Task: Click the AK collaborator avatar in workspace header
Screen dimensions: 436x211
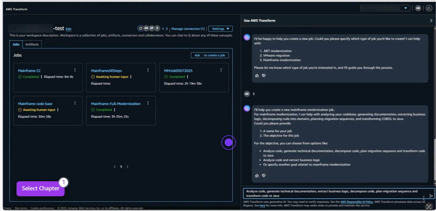Action: click(146, 28)
